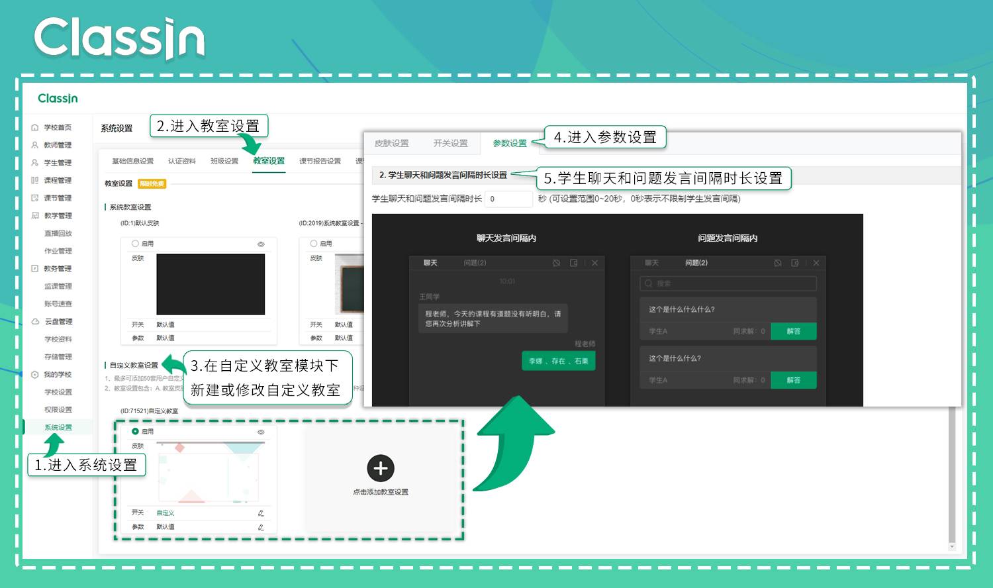993x588 pixels.
Task: Click scrollbar down arrow at bottom right
Action: pyautogui.click(x=952, y=547)
